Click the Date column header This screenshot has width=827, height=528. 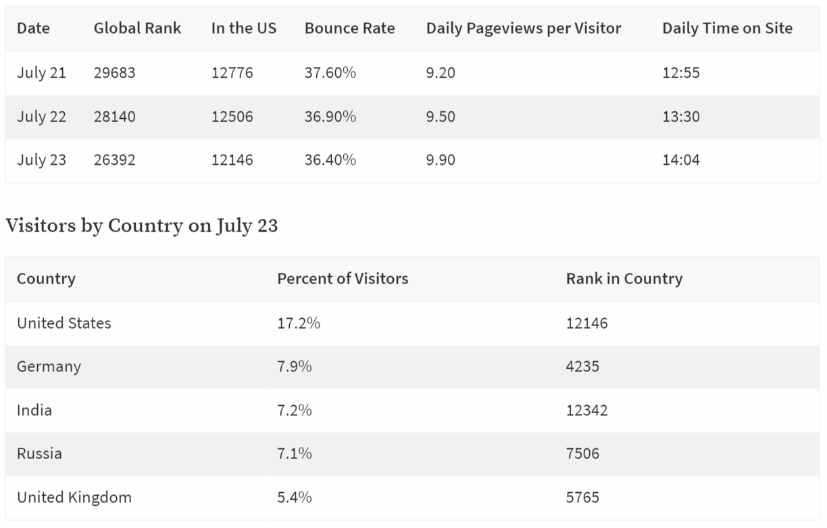(x=33, y=28)
